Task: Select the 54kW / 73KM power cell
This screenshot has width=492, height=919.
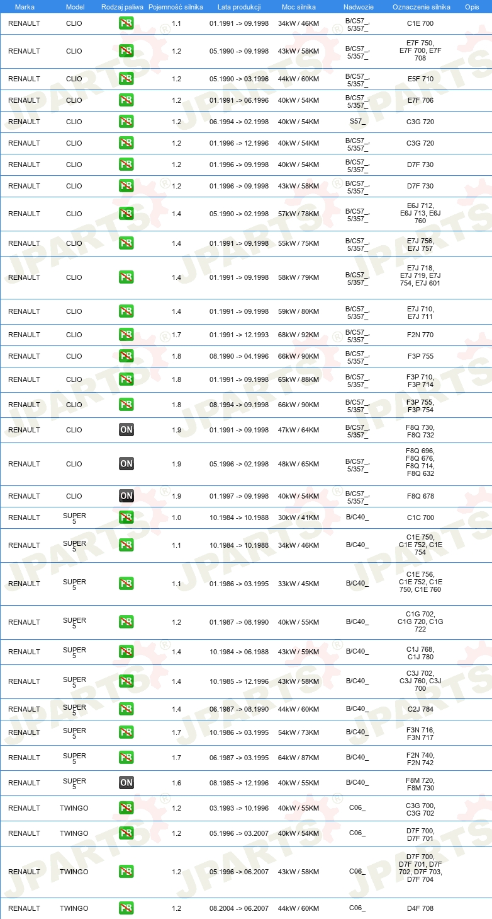Action: pyautogui.click(x=299, y=732)
